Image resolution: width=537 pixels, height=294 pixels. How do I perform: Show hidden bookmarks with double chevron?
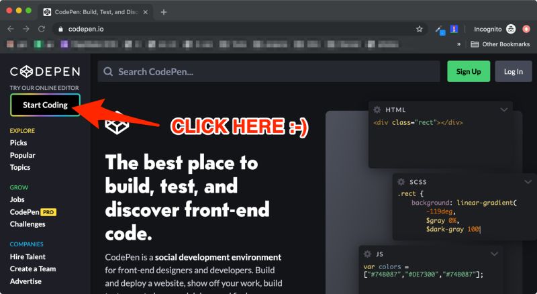tap(458, 44)
